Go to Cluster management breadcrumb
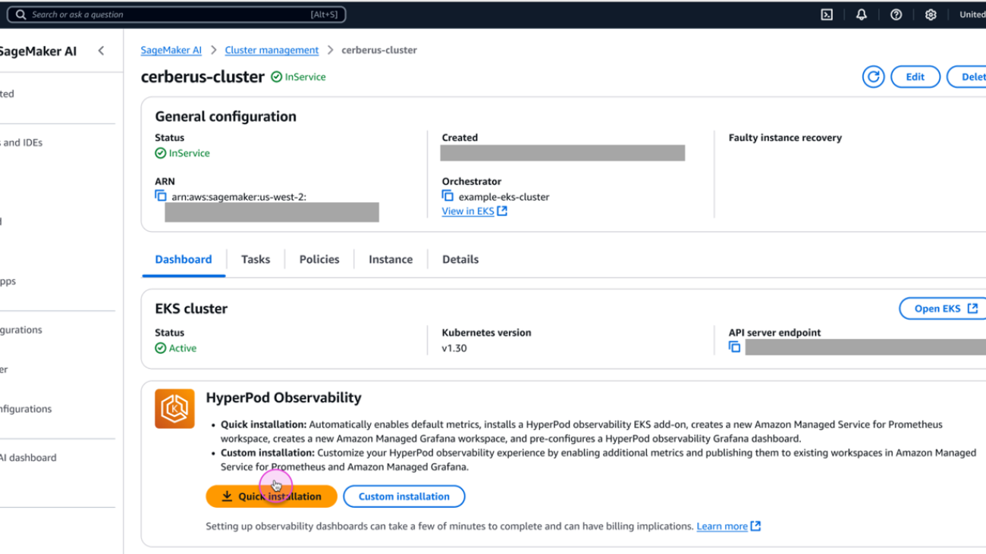986x554 pixels. point(272,50)
